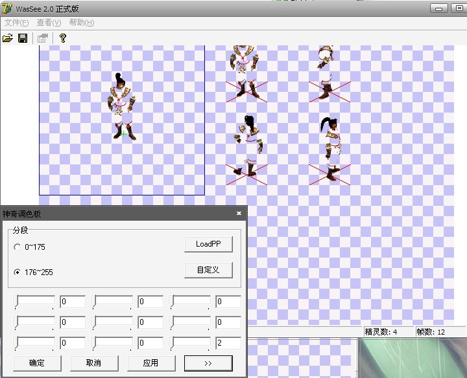Click the first row middle slider
Image resolution: width=467 pixels, height=378 pixels.
tap(112, 302)
